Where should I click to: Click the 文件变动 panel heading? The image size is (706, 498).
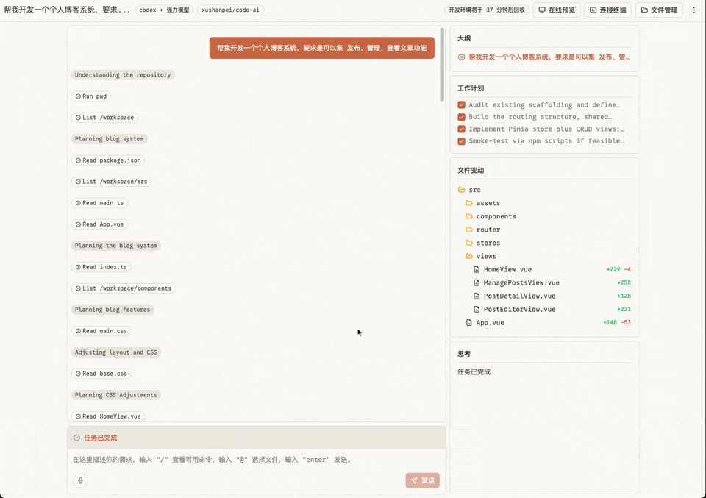coord(471,170)
